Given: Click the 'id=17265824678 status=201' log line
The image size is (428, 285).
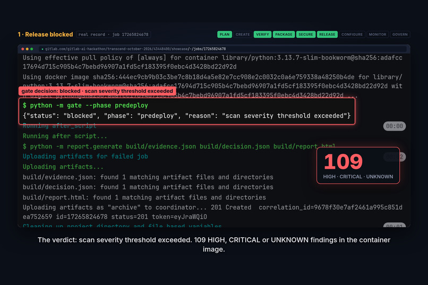Looking at the screenshot, I should click(115, 217).
